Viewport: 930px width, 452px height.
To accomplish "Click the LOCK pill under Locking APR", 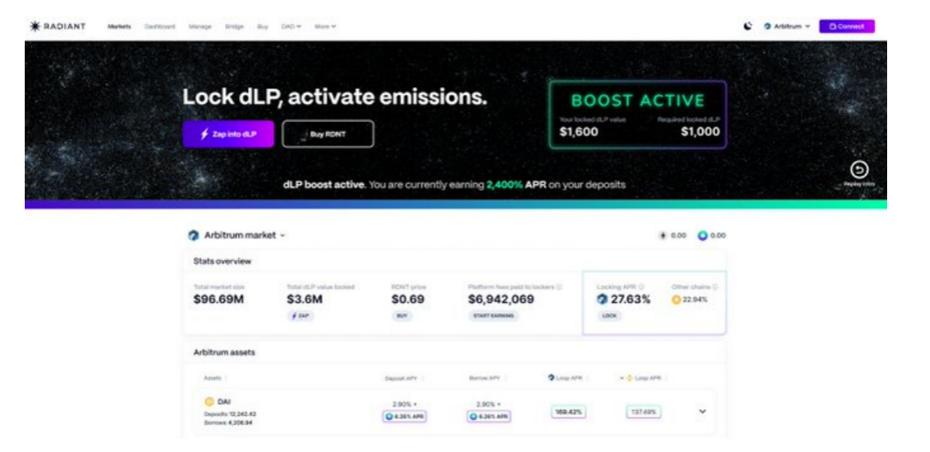I will (x=610, y=316).
